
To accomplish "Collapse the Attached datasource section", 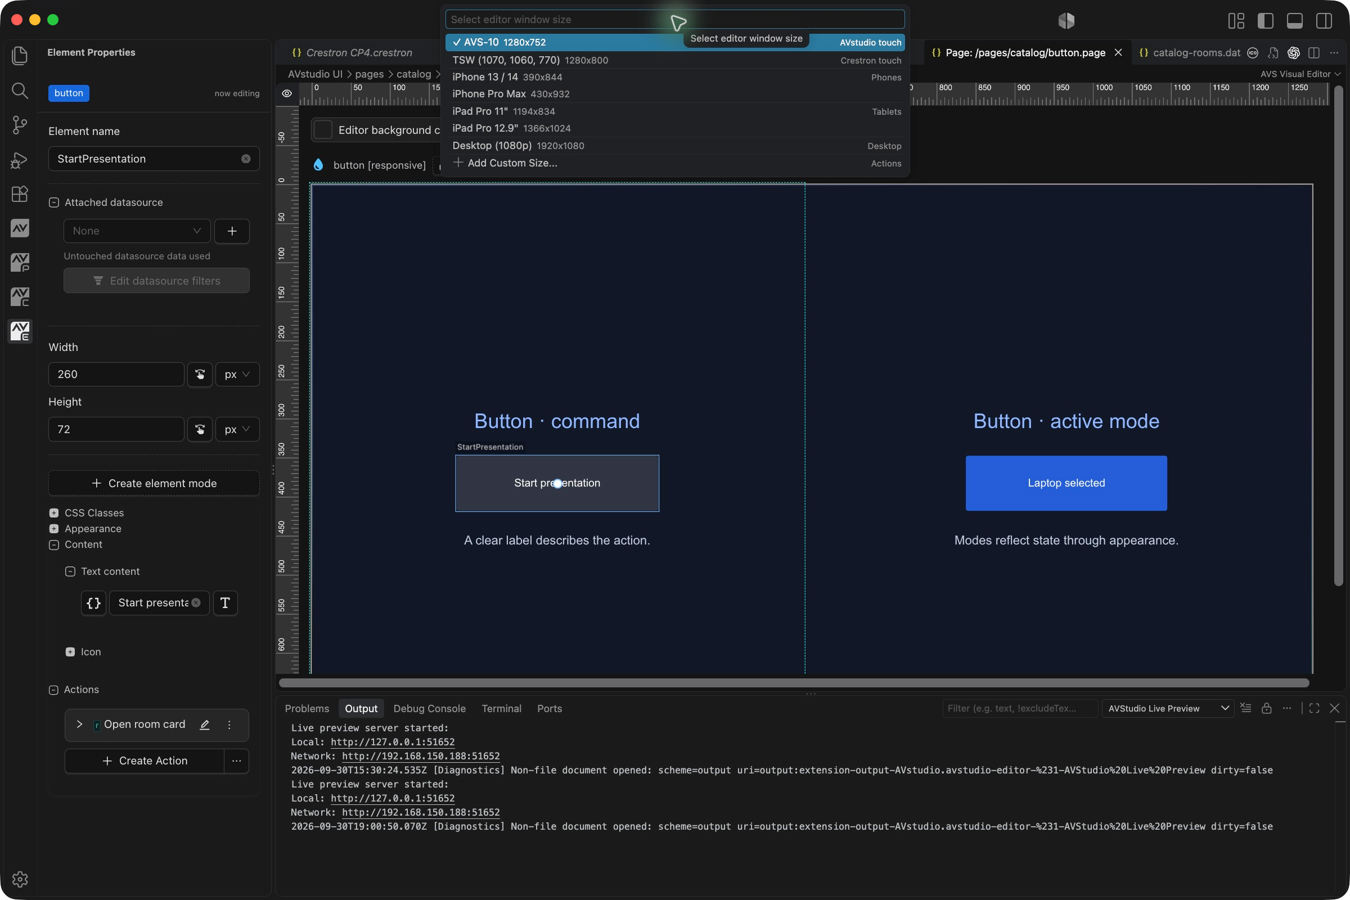I will (54, 202).
